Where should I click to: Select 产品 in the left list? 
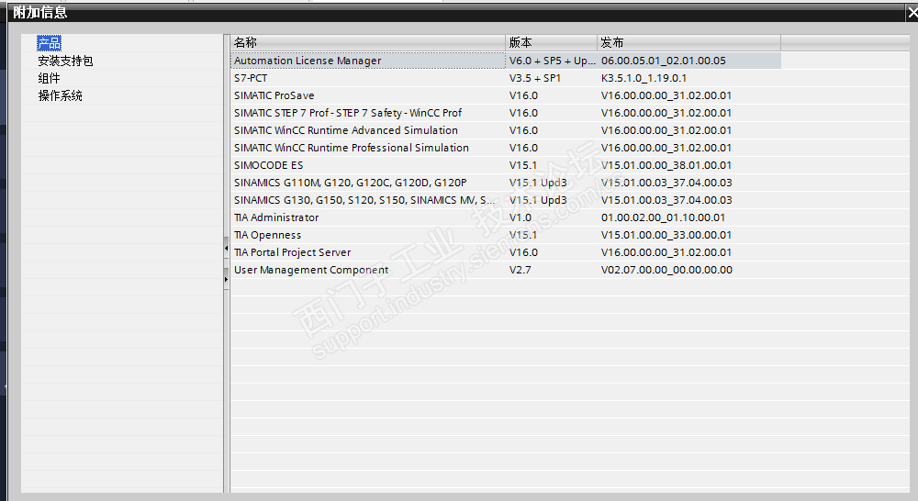pos(49,43)
